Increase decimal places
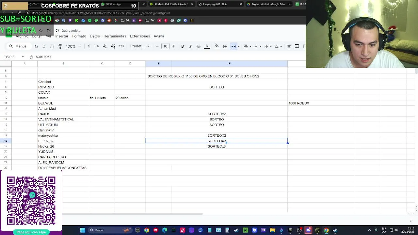Screen dimensions: 418x235 click(x=113, y=46)
